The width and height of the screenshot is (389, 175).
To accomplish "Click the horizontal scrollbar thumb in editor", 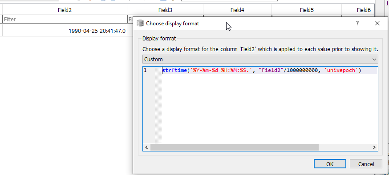I will pos(234,147).
